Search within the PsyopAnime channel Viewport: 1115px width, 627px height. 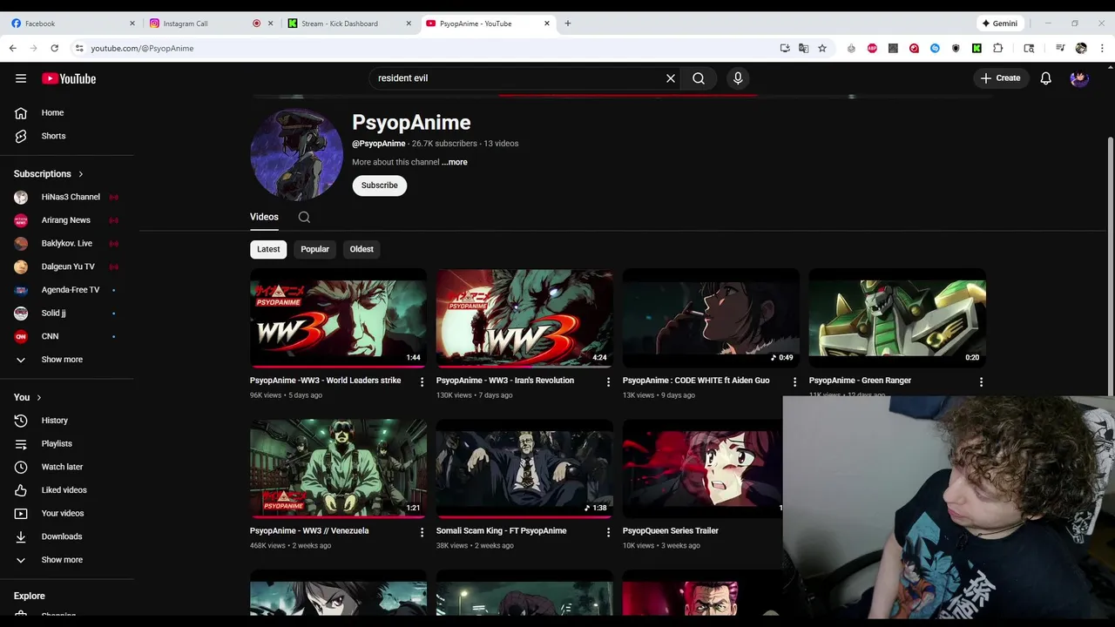tap(304, 217)
